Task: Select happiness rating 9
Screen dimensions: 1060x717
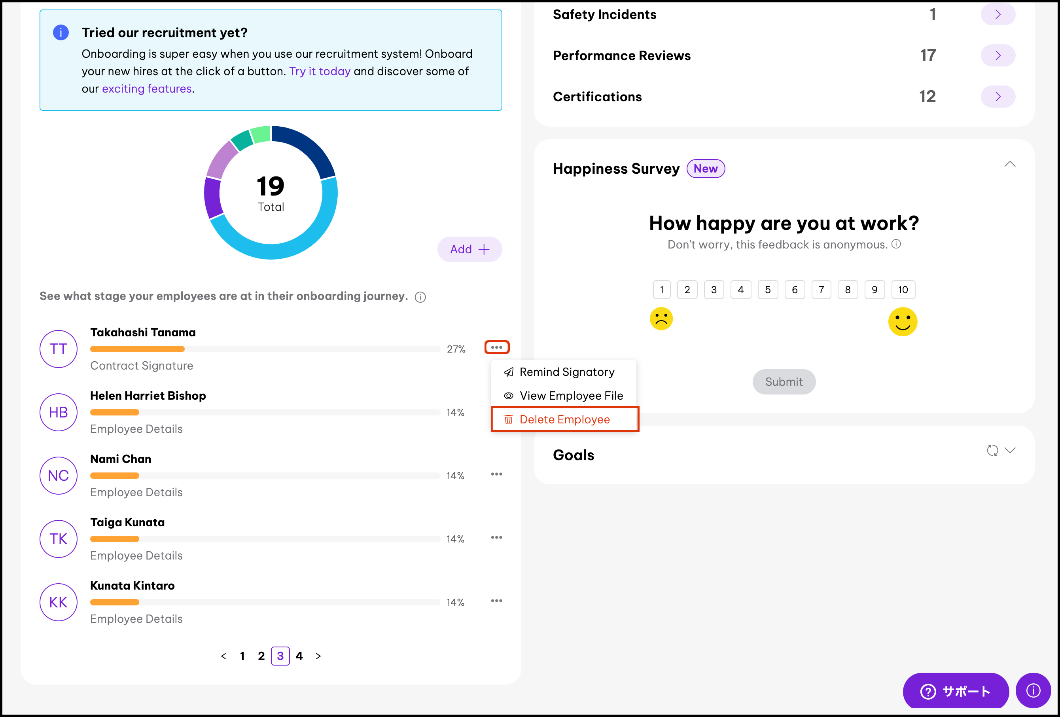Action: (874, 290)
